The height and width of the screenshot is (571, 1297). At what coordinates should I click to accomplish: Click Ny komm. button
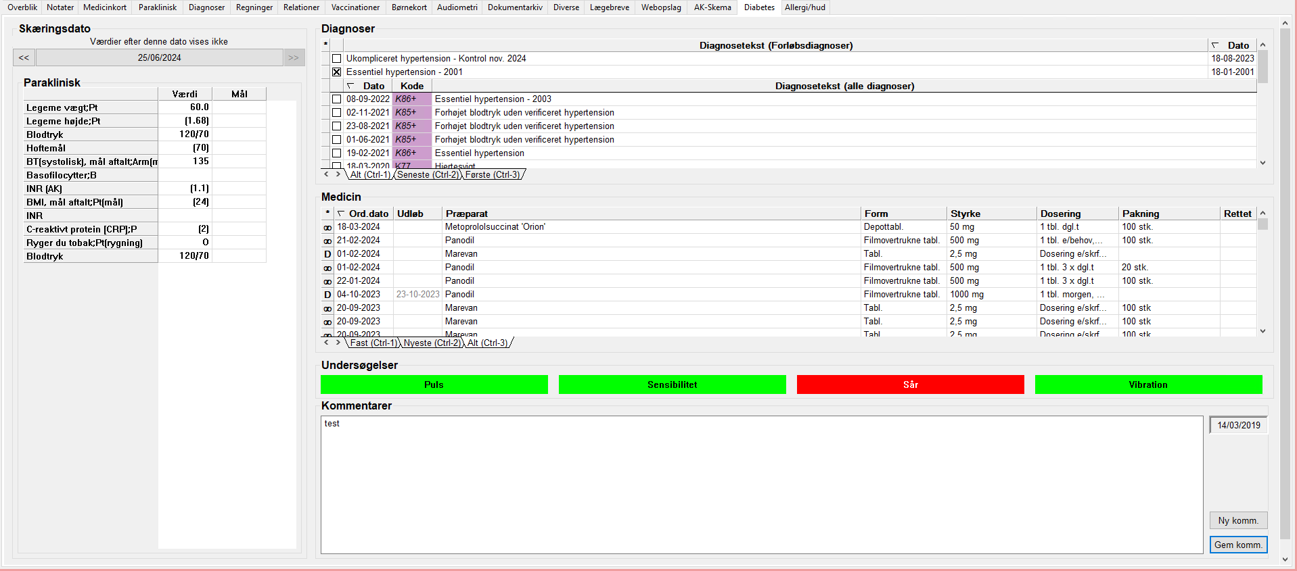[1238, 520]
